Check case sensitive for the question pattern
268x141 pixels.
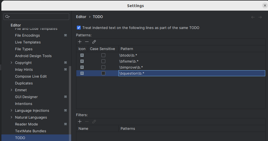103,73
